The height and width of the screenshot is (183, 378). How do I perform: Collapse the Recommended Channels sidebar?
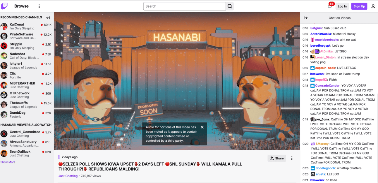[48, 18]
